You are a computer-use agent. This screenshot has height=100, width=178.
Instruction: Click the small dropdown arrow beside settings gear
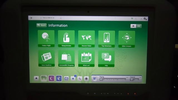click(141, 19)
